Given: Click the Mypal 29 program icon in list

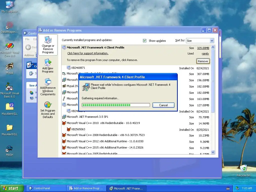Looking at the screenshot, I should tap(64, 86).
